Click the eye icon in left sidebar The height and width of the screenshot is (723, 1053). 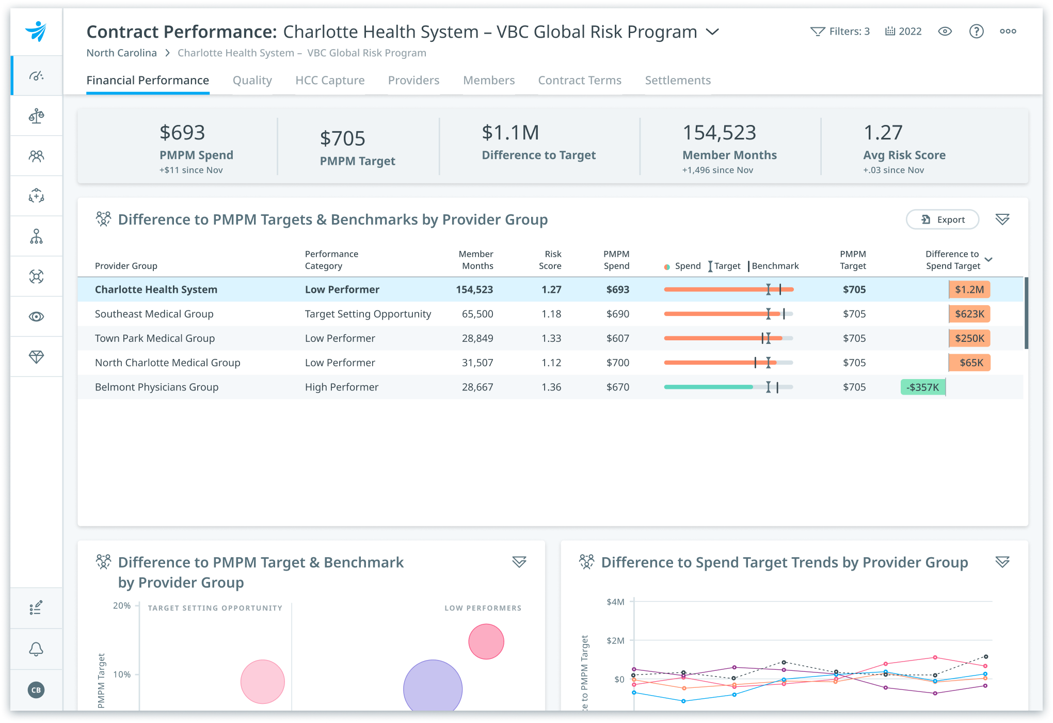(x=36, y=317)
